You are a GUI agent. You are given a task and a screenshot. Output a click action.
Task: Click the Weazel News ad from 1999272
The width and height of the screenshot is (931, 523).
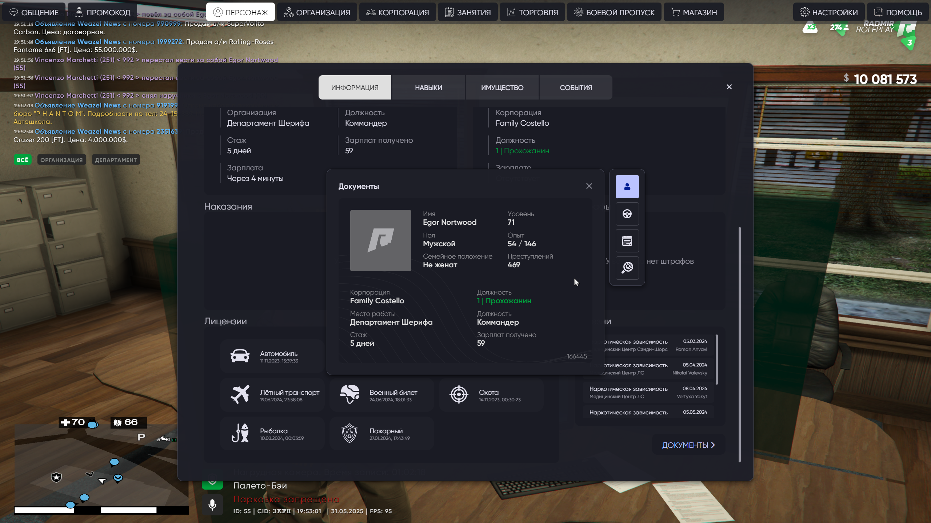click(144, 46)
